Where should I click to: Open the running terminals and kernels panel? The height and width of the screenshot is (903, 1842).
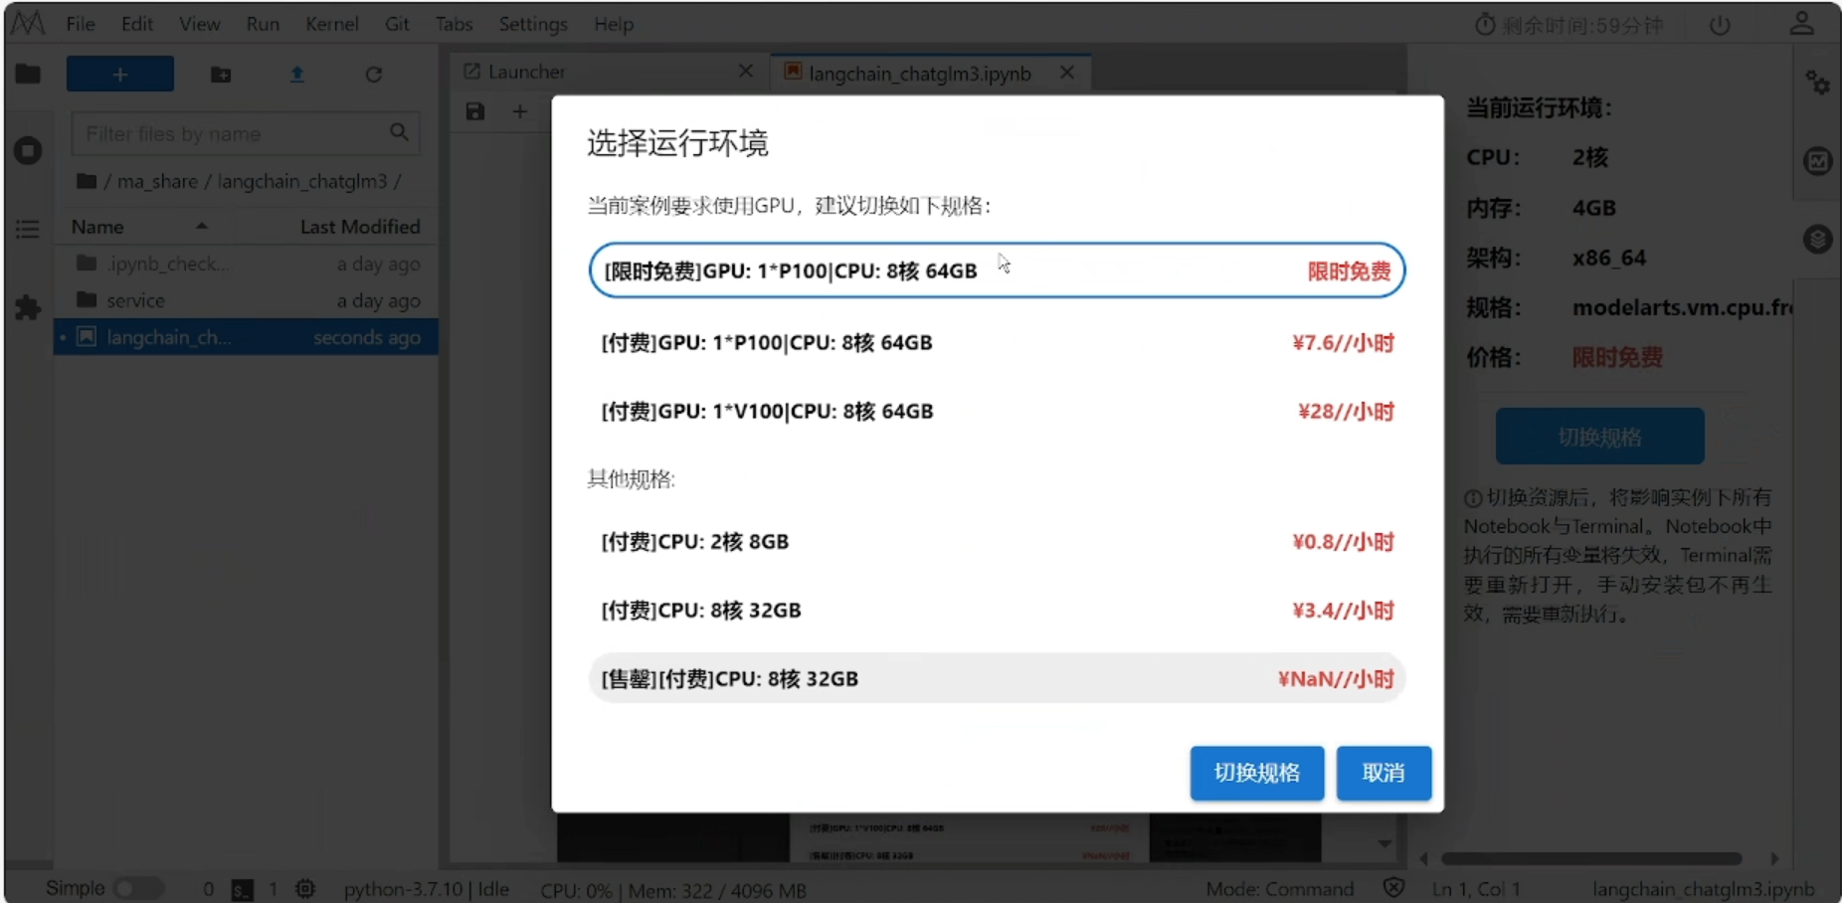click(x=27, y=150)
